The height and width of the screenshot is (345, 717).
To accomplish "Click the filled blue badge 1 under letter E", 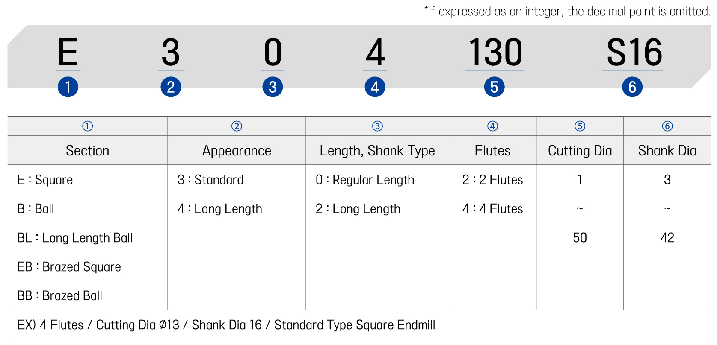I will (x=68, y=87).
